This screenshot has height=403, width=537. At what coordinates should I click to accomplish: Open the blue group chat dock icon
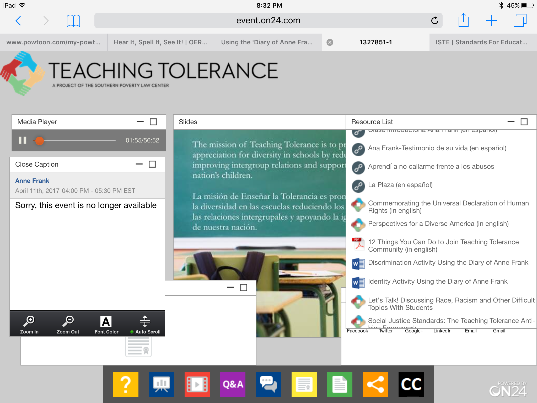(268, 384)
